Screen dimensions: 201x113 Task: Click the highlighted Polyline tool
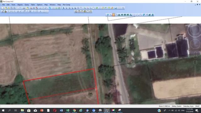click(x=113, y=15)
